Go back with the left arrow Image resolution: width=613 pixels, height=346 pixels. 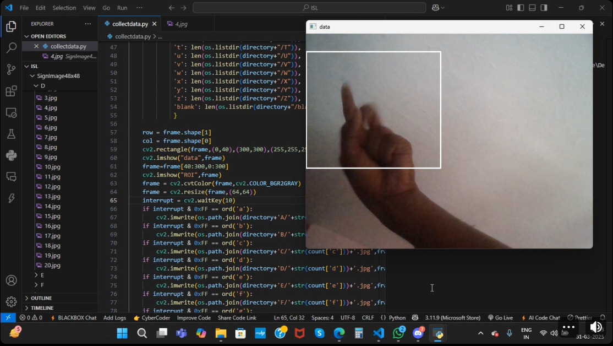[x=171, y=7]
